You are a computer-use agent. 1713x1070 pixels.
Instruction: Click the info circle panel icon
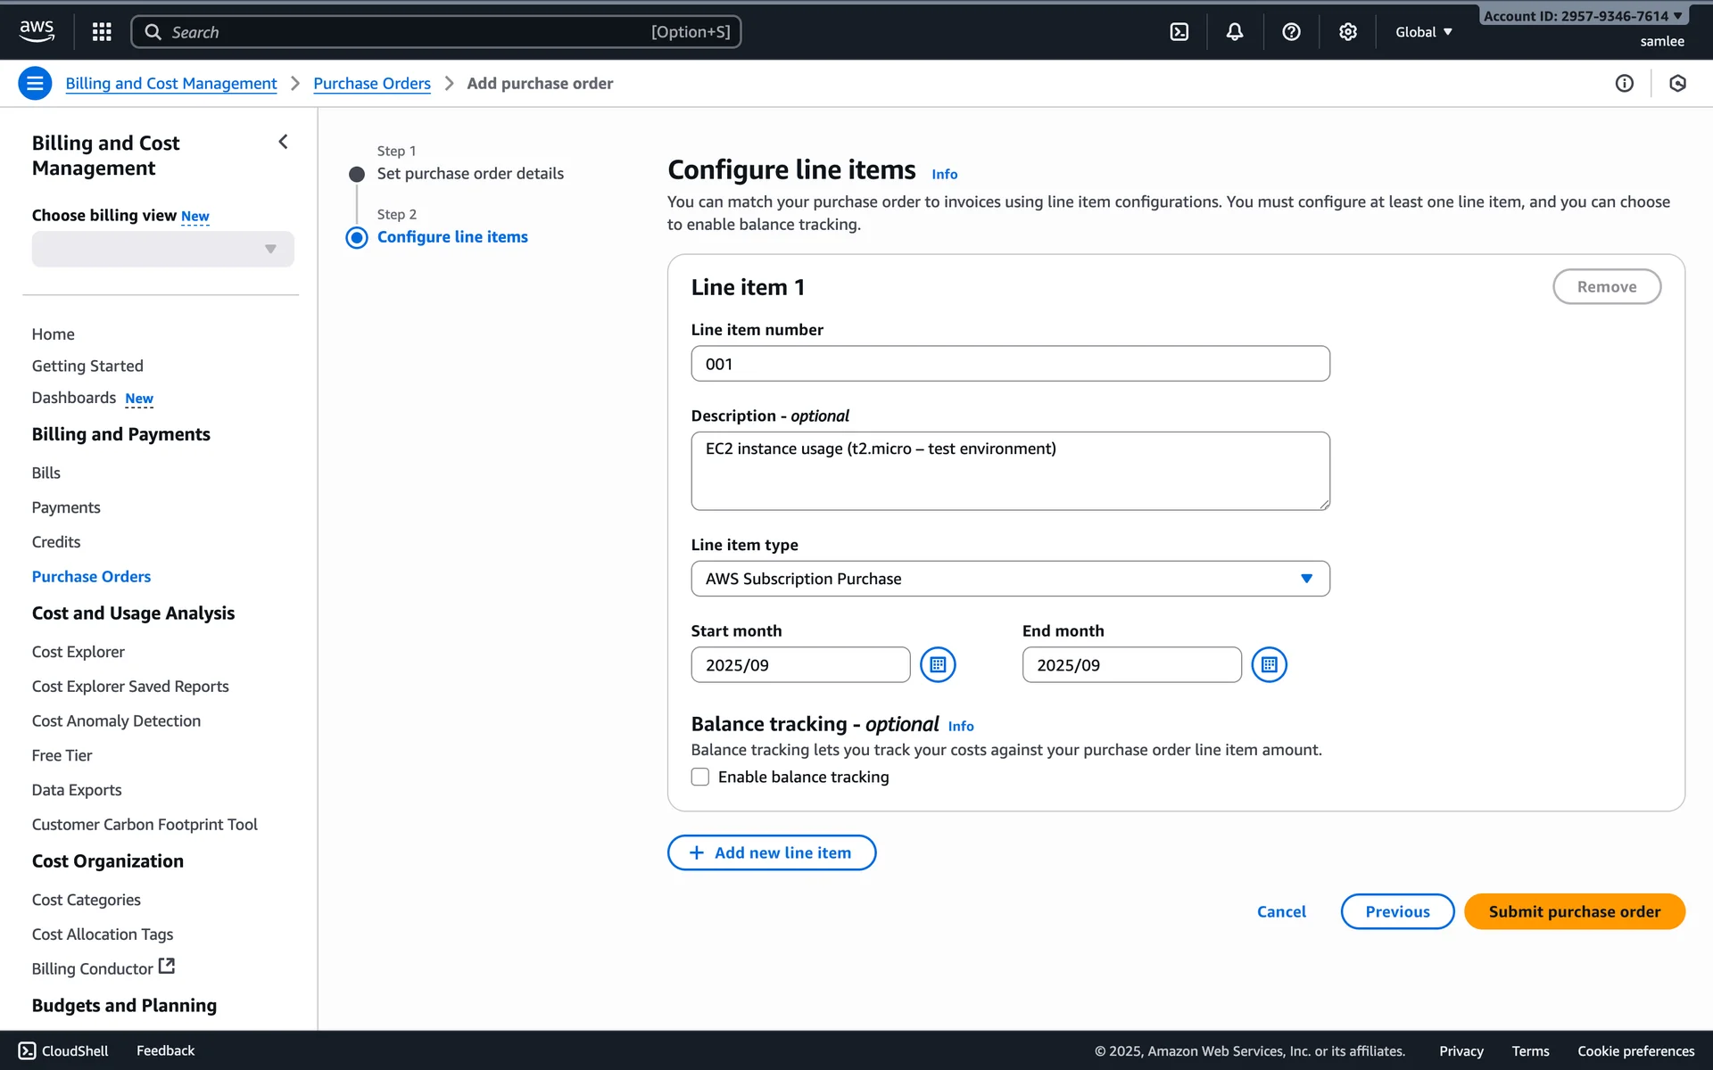coord(1624,83)
